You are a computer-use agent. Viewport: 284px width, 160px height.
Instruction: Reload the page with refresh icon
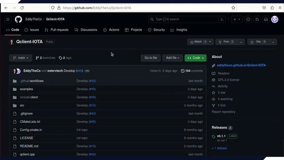point(22,8)
